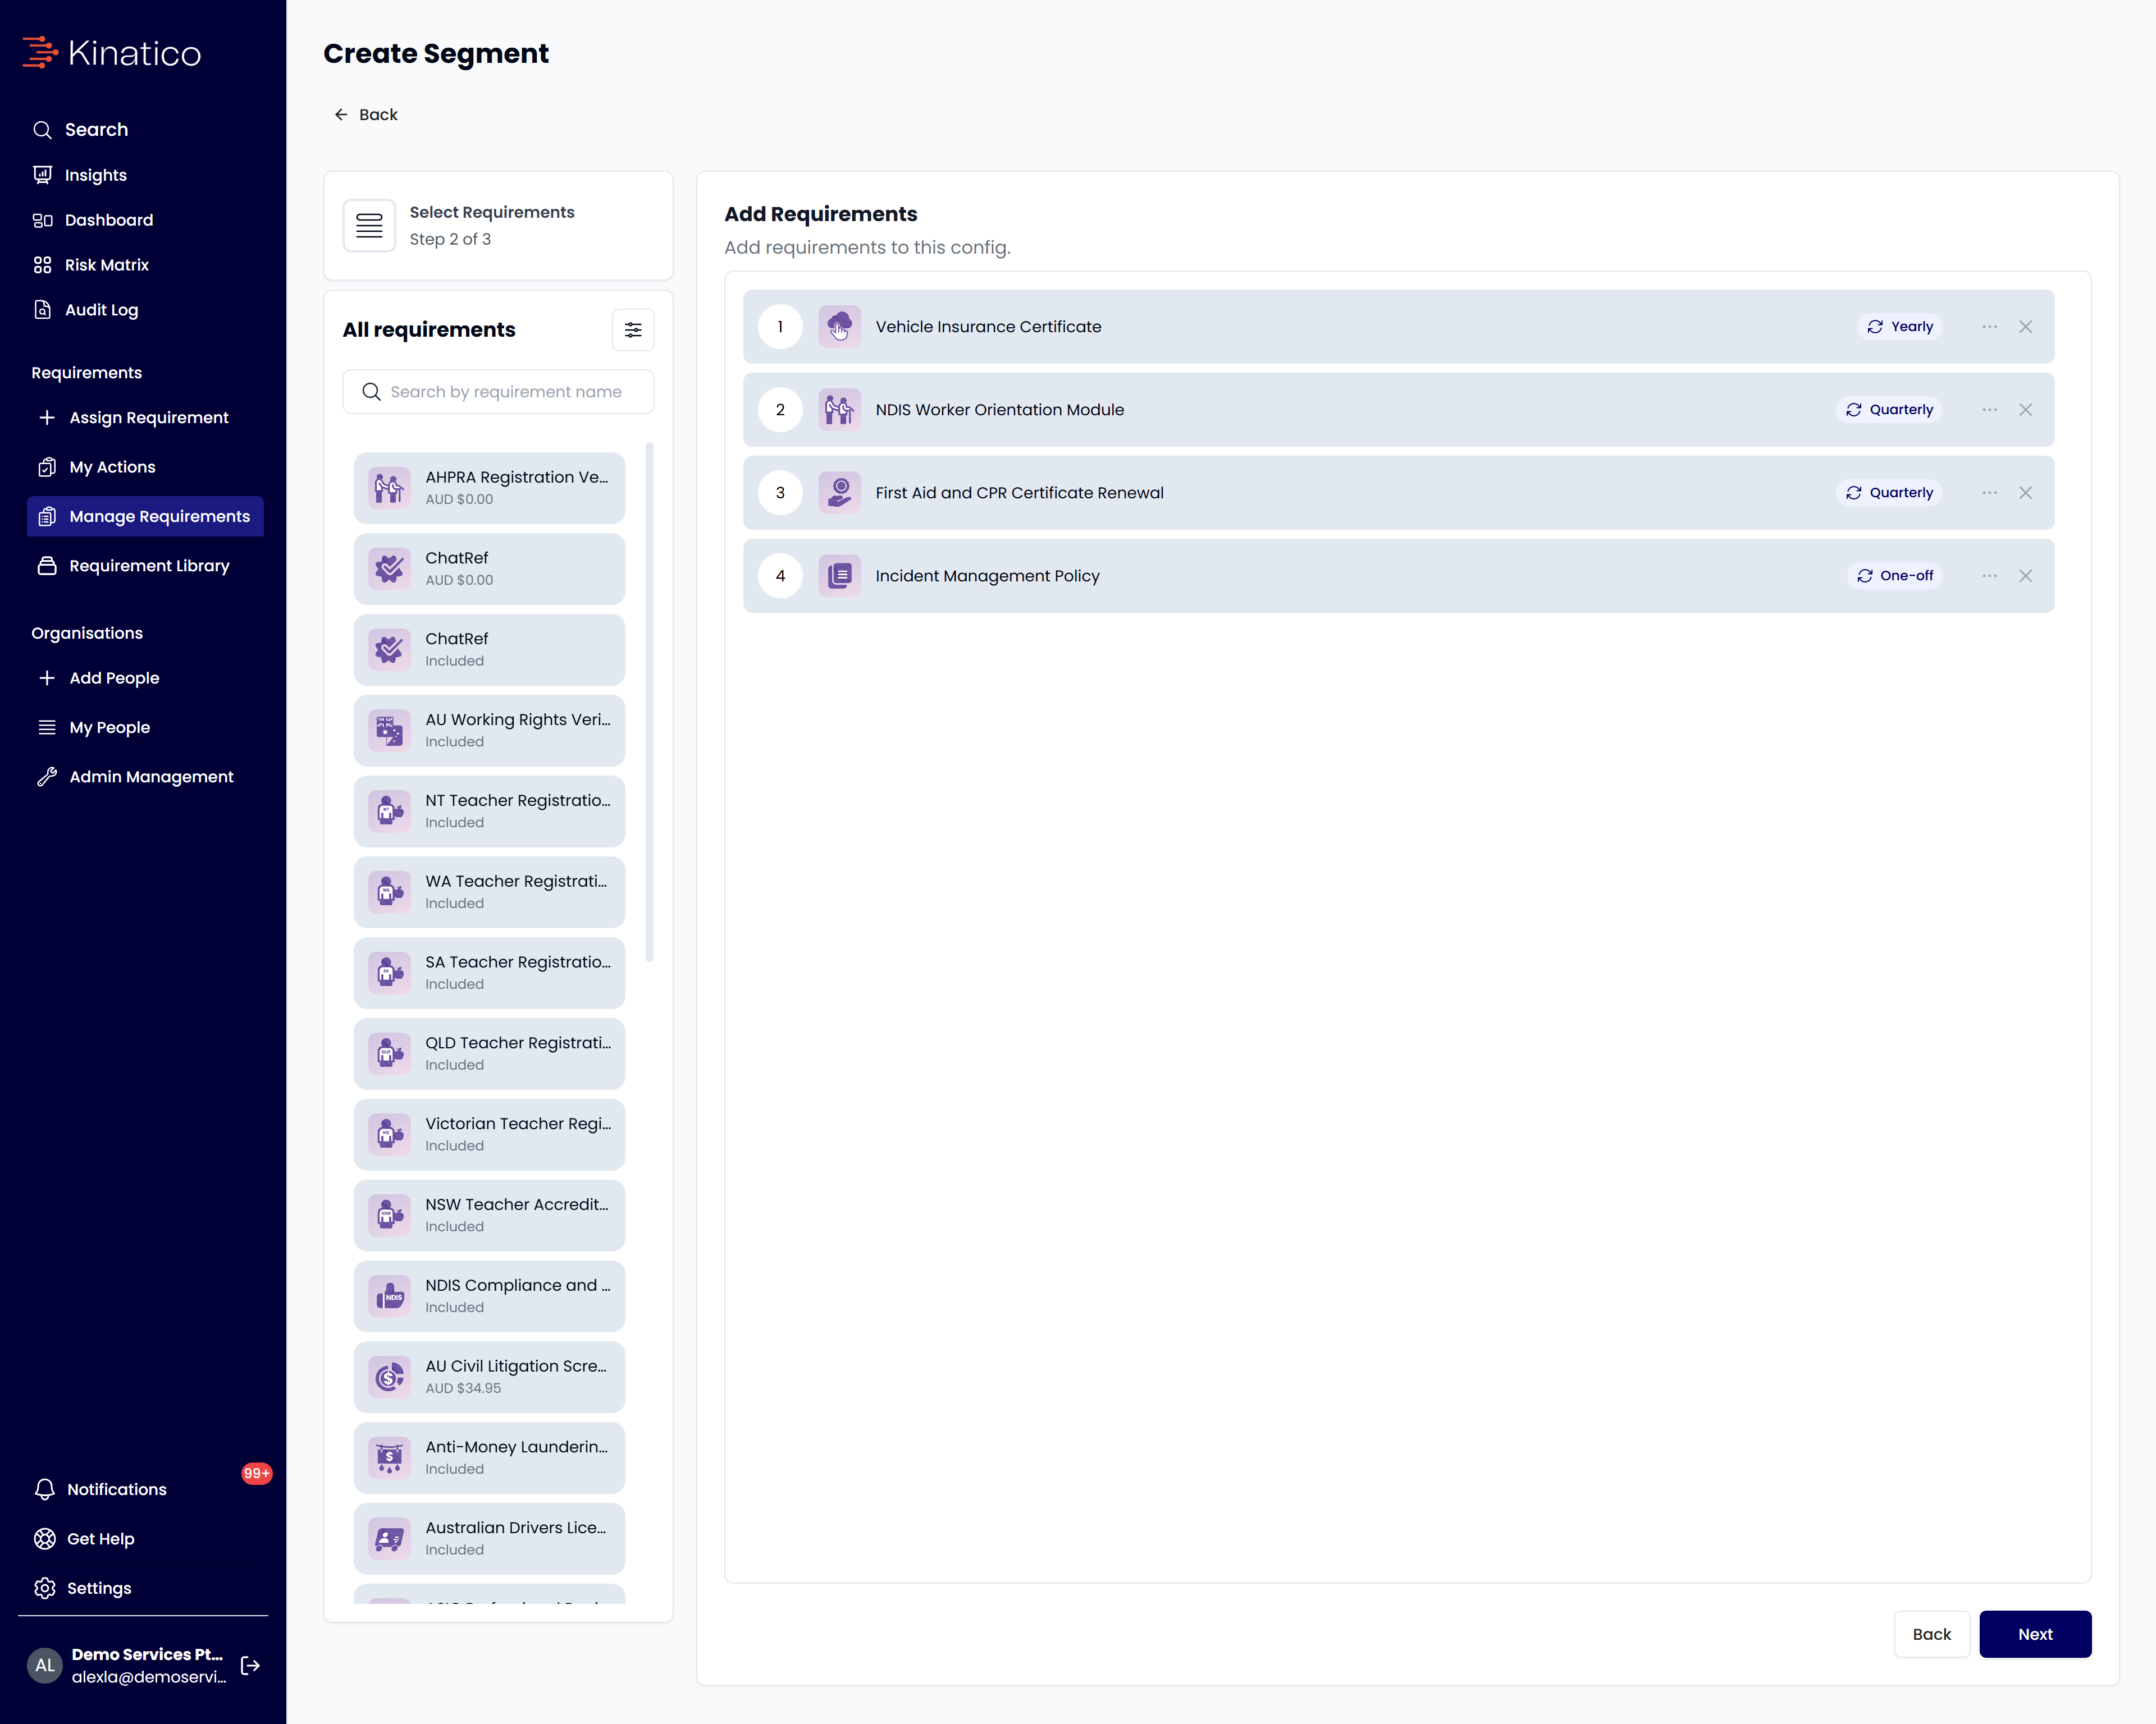The width and height of the screenshot is (2156, 1724).
Task: Select Manage Requirements in sidebar
Action: (145, 517)
